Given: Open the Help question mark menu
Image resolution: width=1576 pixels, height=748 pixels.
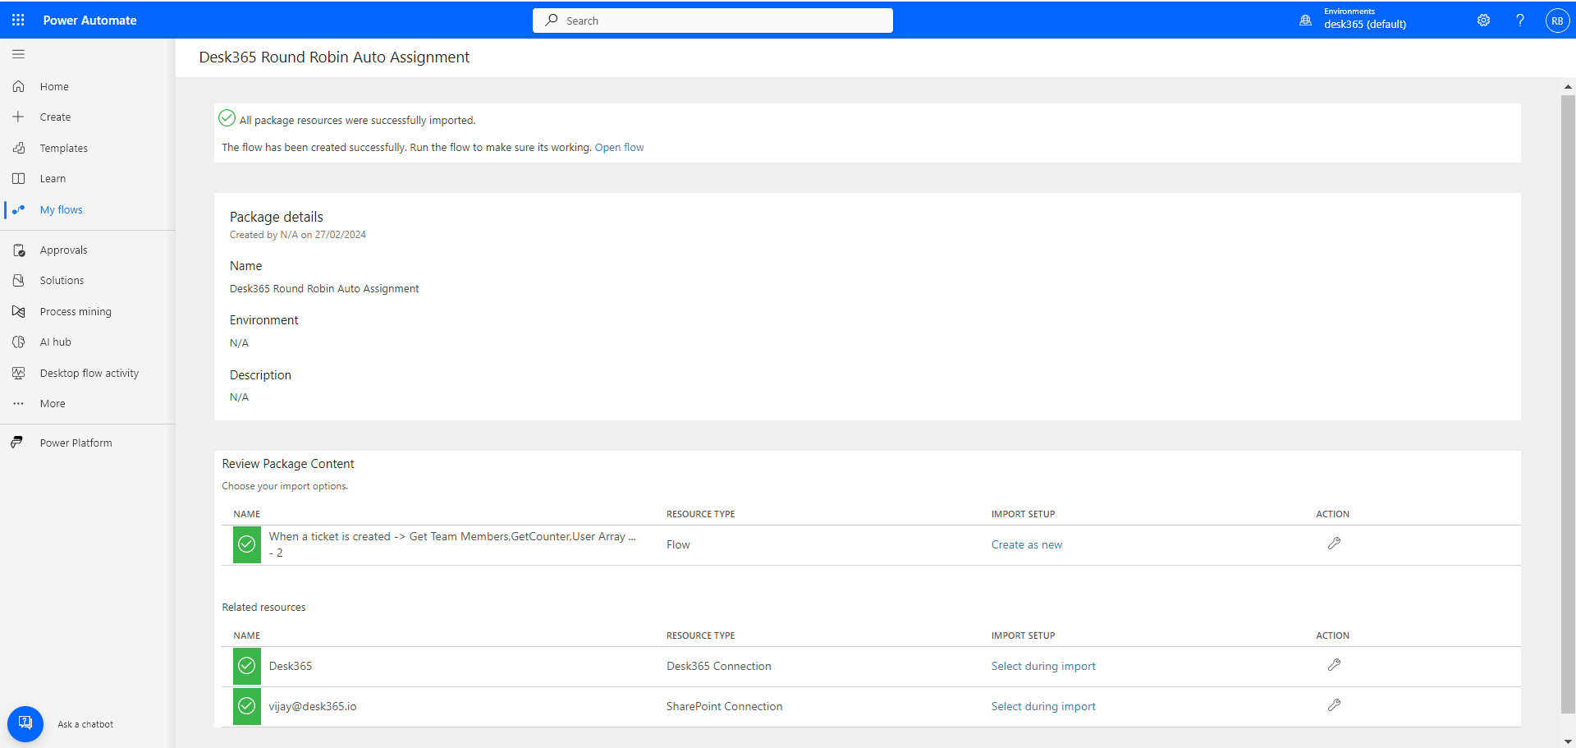Looking at the screenshot, I should tap(1519, 20).
